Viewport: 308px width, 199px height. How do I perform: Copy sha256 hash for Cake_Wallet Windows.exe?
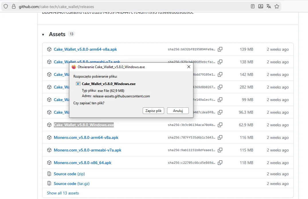(220, 125)
